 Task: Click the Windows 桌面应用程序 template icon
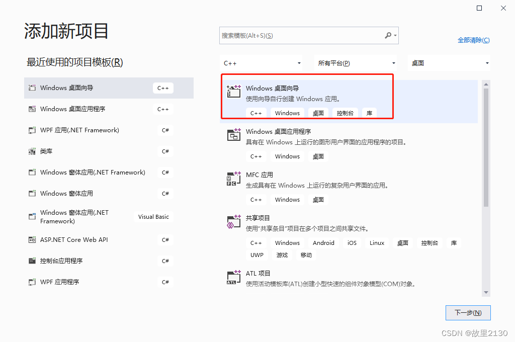coord(233,134)
